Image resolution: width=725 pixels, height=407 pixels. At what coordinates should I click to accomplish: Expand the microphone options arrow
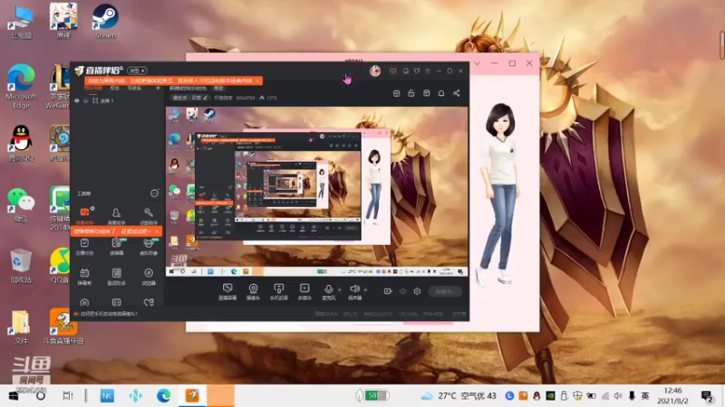tap(339, 289)
